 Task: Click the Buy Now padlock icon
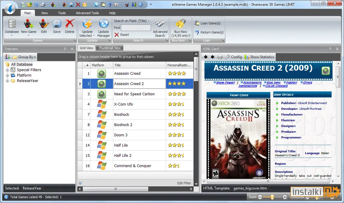[181, 24]
